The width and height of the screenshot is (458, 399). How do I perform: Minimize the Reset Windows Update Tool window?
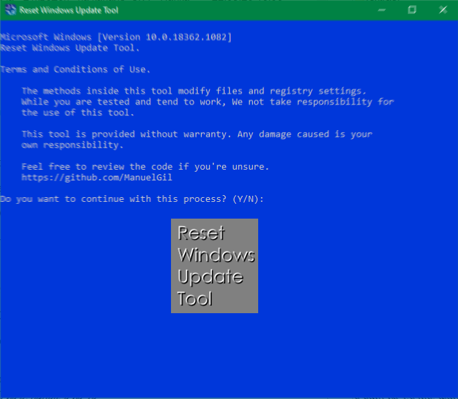click(x=382, y=10)
